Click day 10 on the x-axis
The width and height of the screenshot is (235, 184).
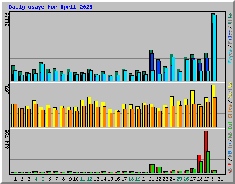[76, 179]
